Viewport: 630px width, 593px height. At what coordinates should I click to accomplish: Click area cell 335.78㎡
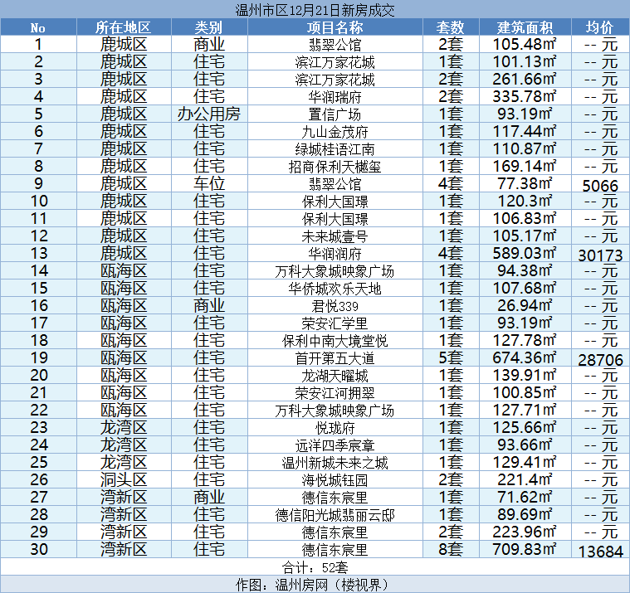click(525, 96)
